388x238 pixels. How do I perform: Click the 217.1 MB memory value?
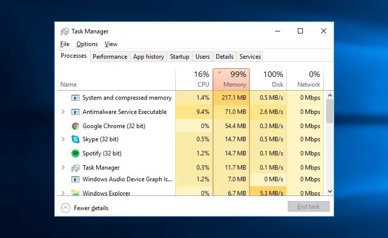click(x=234, y=98)
